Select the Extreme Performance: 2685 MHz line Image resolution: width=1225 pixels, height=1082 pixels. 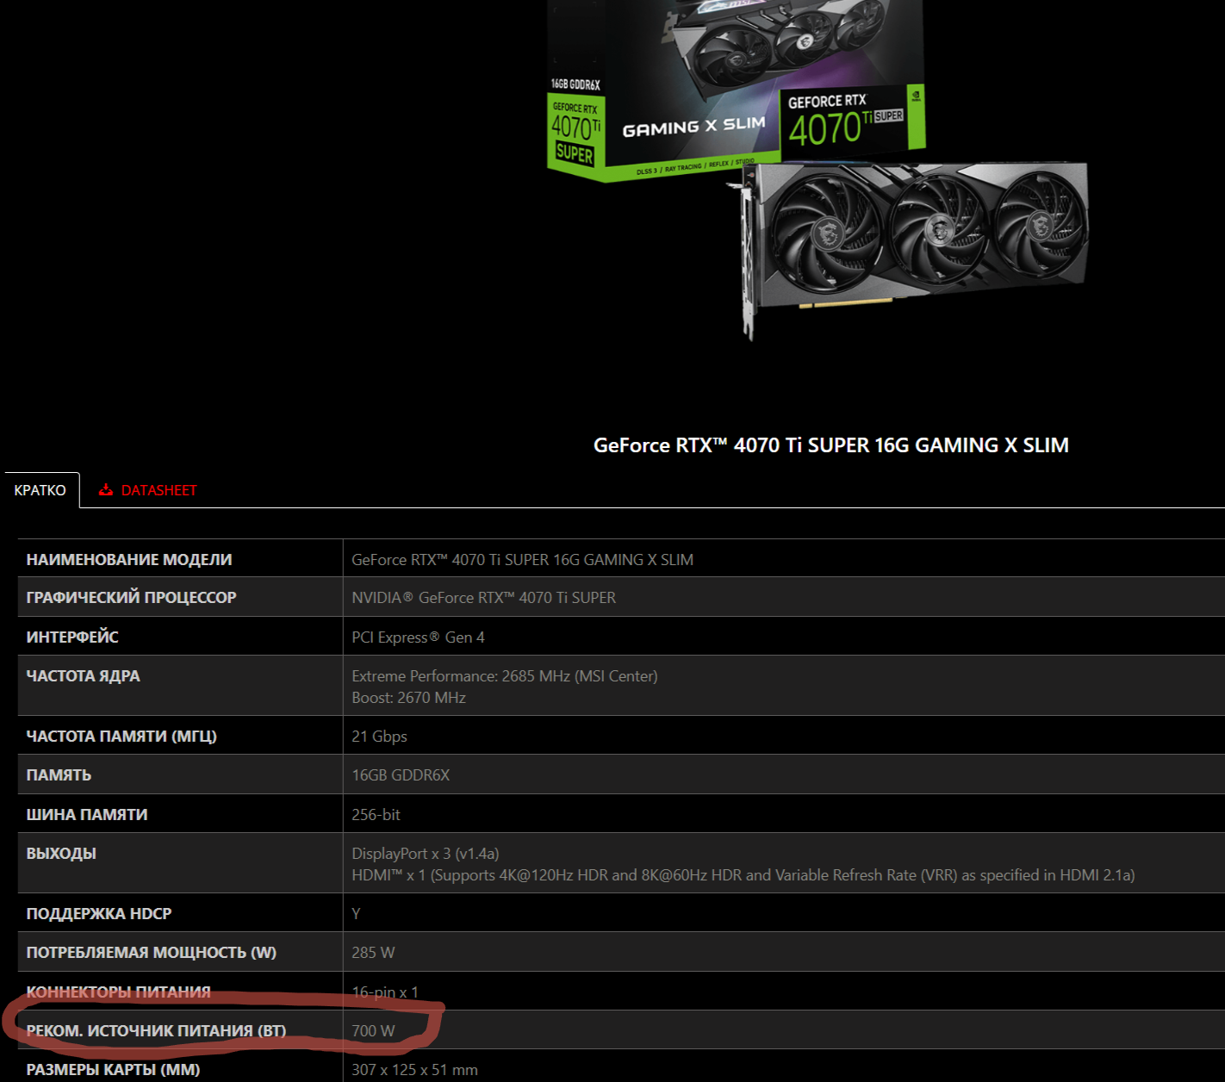pos(504,676)
